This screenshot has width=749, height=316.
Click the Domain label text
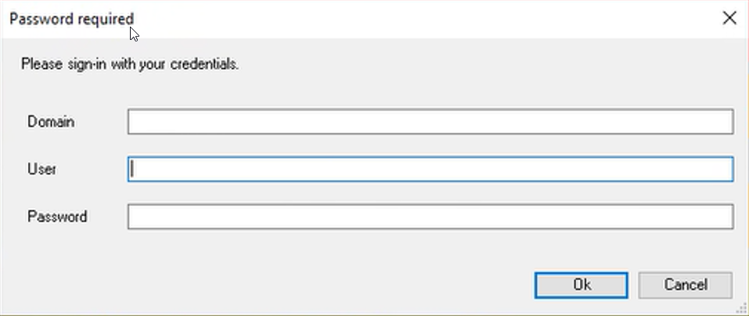[x=51, y=122]
